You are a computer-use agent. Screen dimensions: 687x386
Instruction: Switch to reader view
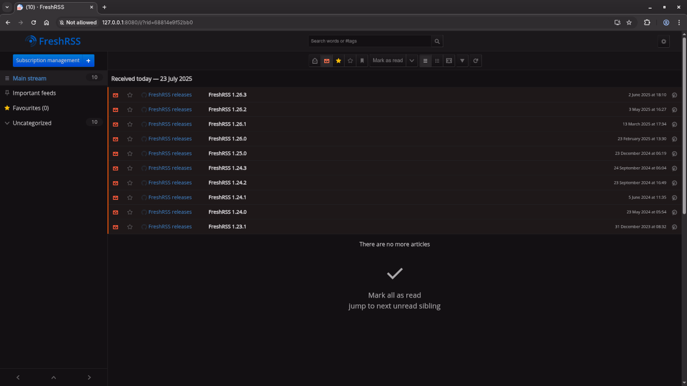(x=449, y=61)
